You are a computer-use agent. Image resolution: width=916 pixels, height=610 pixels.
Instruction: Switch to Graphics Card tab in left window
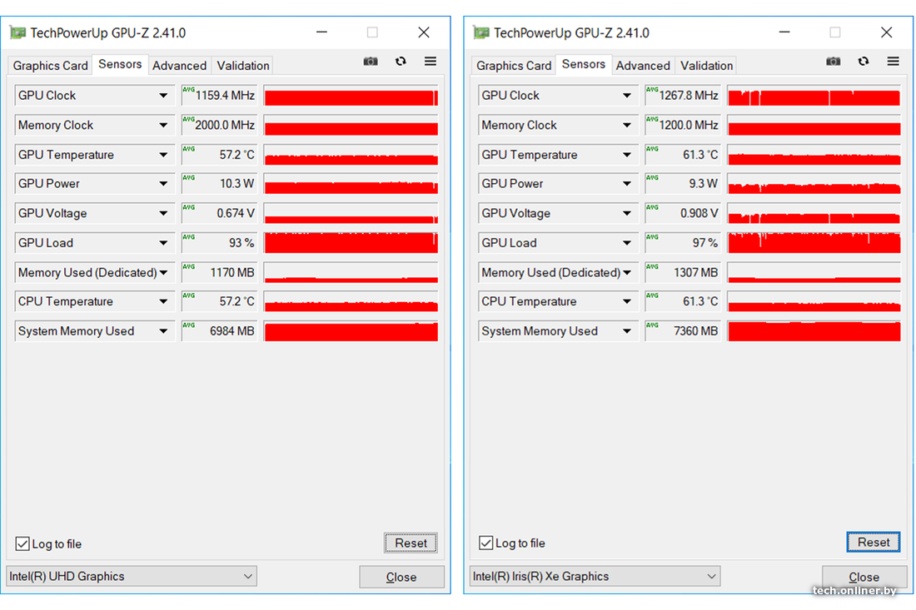tap(50, 66)
